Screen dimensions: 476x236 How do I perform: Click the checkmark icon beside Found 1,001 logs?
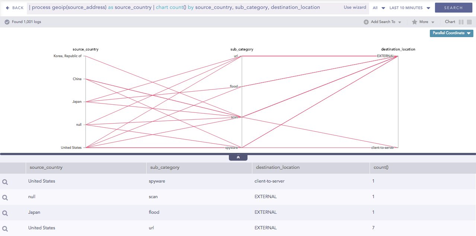tap(7, 22)
